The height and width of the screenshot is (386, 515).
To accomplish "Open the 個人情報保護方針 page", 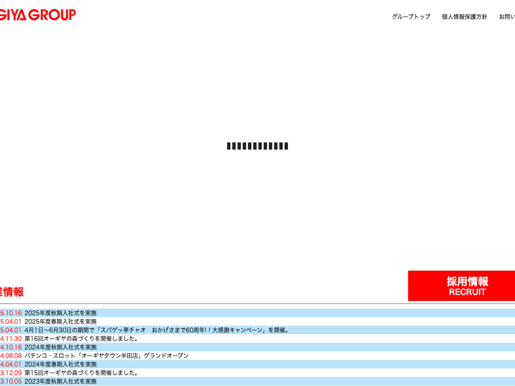I will (x=464, y=17).
